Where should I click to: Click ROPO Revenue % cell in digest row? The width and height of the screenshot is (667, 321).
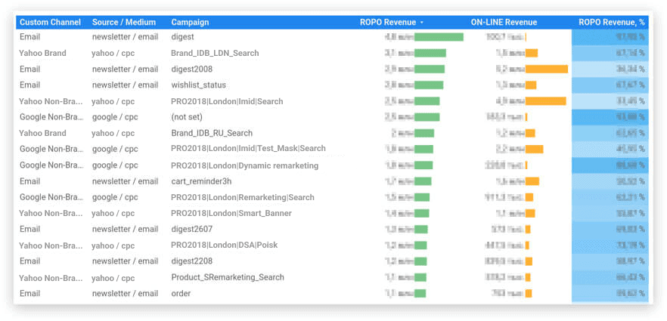point(610,37)
